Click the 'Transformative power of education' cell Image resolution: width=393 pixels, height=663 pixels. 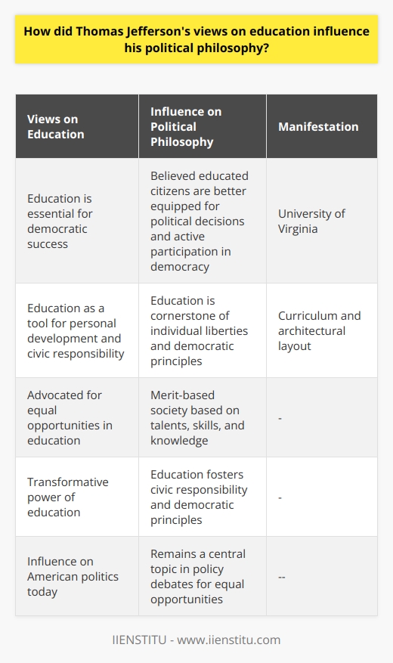77,497
